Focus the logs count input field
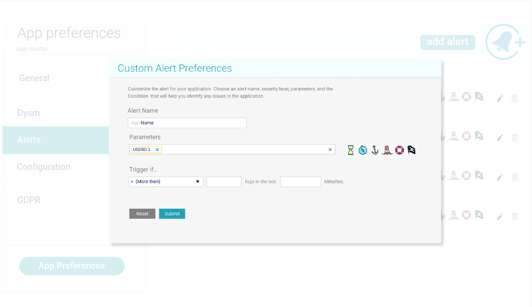The image size is (532, 307). tap(224, 182)
